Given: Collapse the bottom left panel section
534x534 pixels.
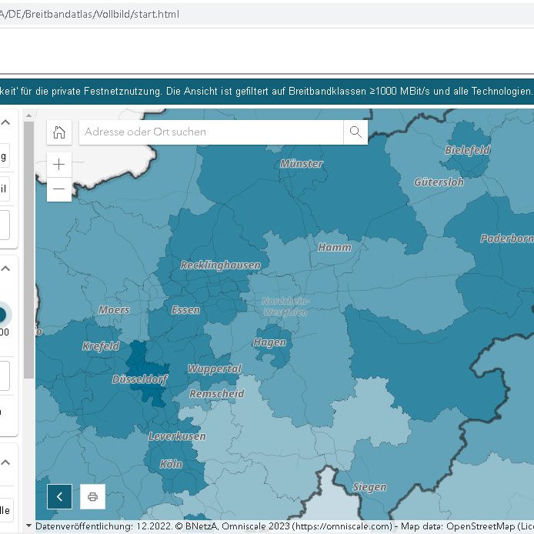Looking at the screenshot, I should click(x=5, y=462).
